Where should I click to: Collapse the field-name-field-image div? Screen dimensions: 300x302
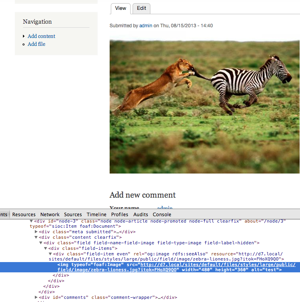41,243
